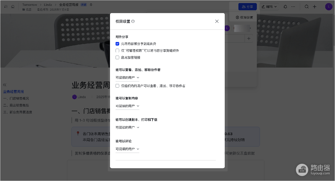
Task: Click the blue 分享 button
Action: [248, 7]
